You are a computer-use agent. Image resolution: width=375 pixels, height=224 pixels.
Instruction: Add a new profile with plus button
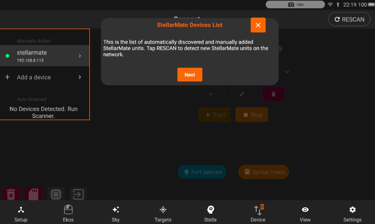coord(210,94)
